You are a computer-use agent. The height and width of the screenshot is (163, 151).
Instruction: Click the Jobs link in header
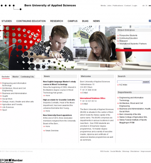coord(109,6)
